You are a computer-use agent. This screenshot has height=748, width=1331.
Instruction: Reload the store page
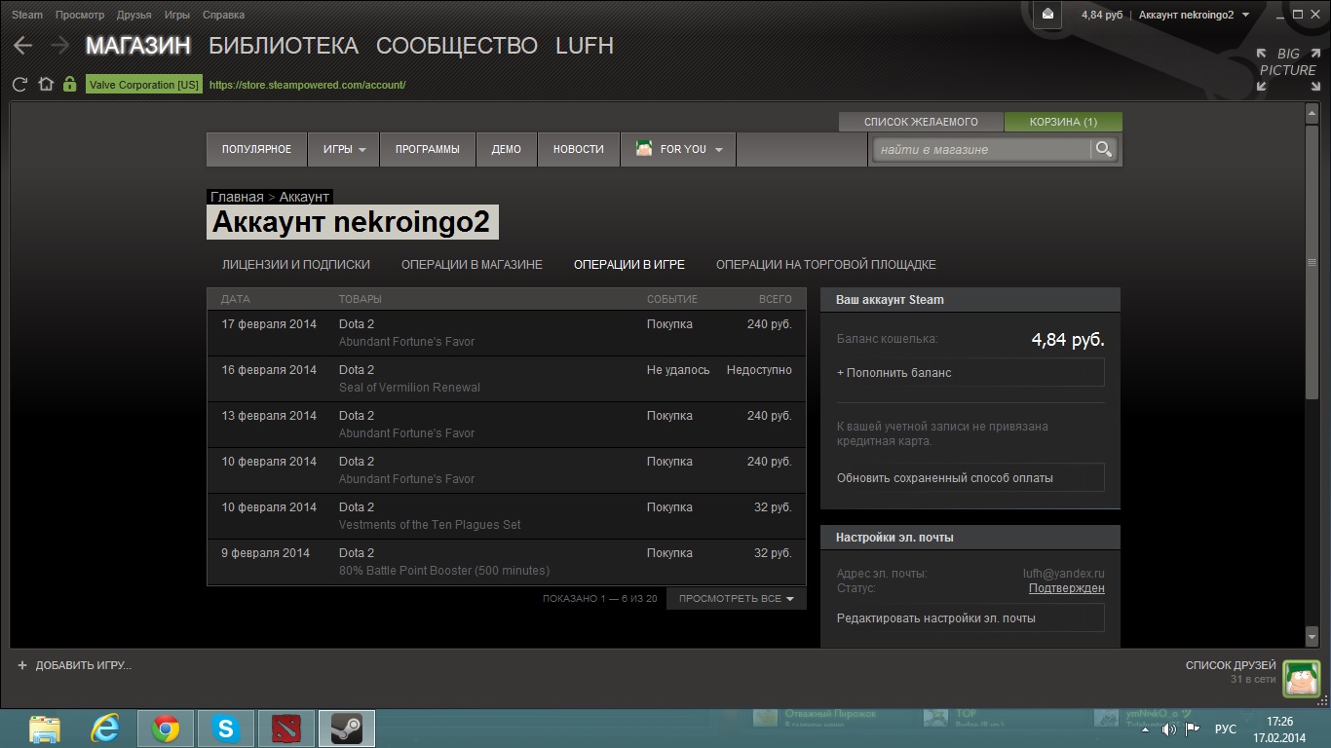[20, 85]
